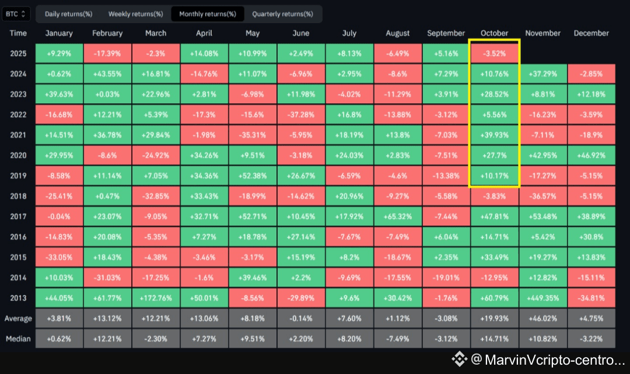
Task: Select the October median cell +14.71%
Action: 494,339
